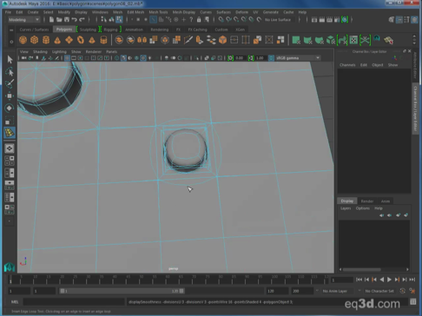
Task: Click the current frame field beside the timeline
Action: (x=342, y=280)
